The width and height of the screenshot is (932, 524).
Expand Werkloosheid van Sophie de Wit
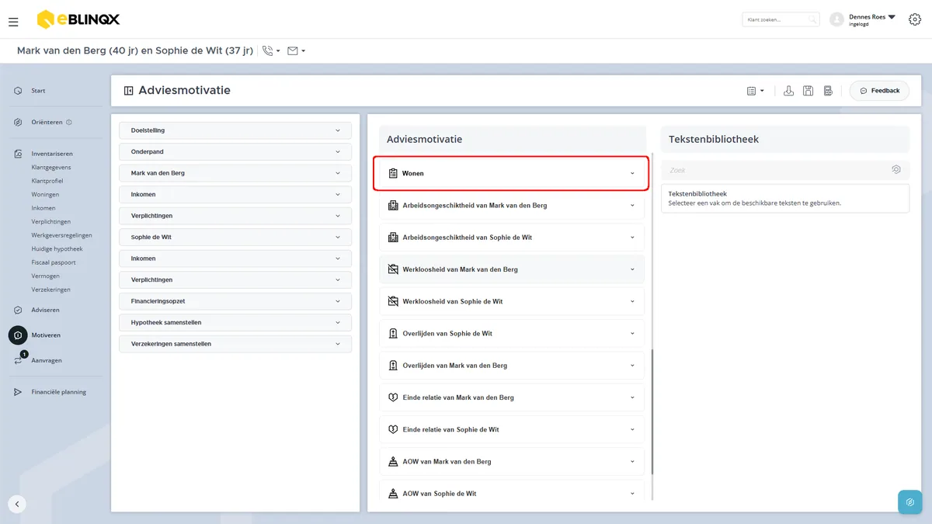click(x=512, y=301)
